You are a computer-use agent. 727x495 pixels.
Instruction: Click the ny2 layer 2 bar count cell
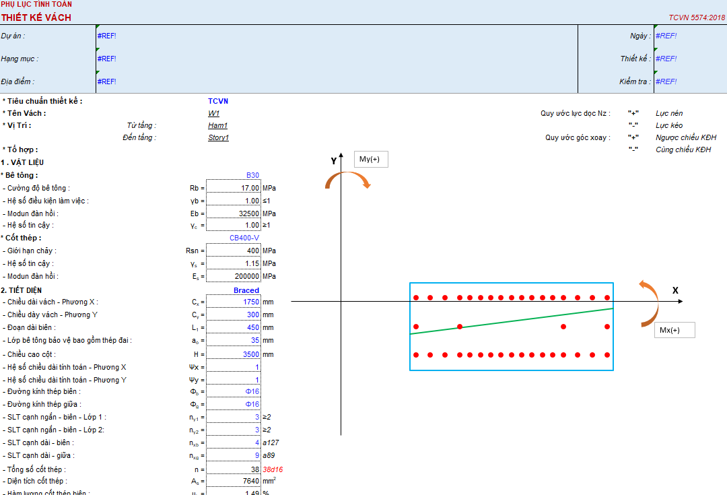point(233,430)
